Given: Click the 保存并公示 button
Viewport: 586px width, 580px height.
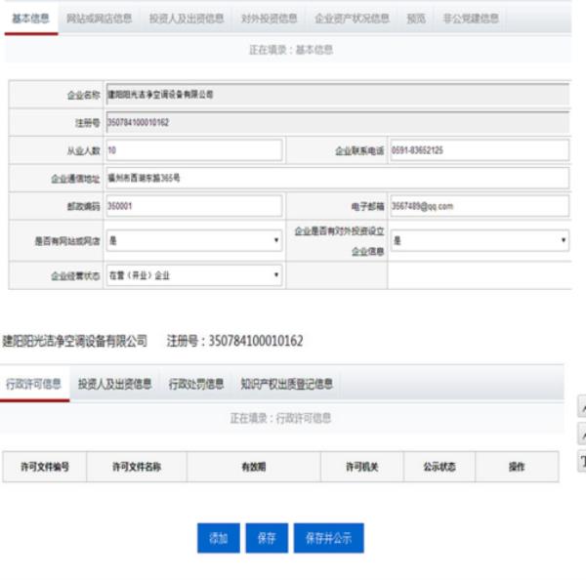Looking at the screenshot, I should pos(329,538).
